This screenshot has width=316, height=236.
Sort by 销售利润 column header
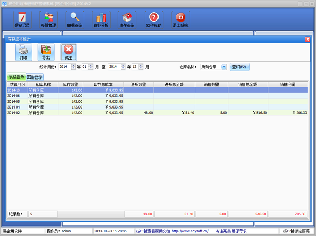click(x=288, y=84)
